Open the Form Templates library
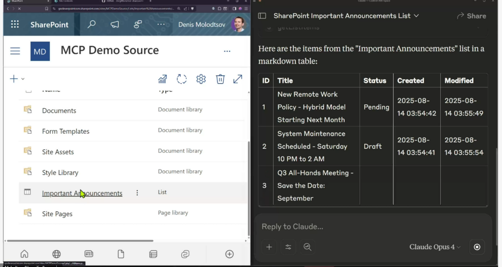 click(66, 131)
